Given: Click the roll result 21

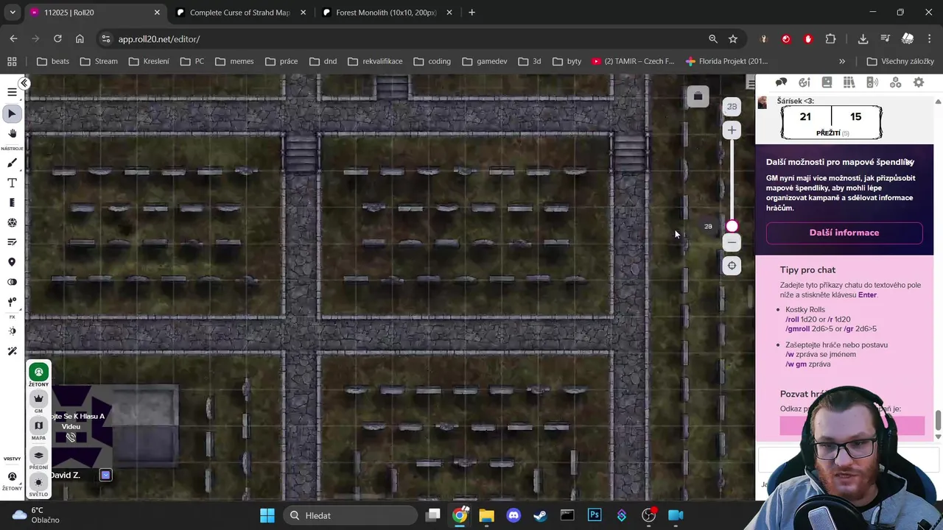Looking at the screenshot, I should point(805,116).
